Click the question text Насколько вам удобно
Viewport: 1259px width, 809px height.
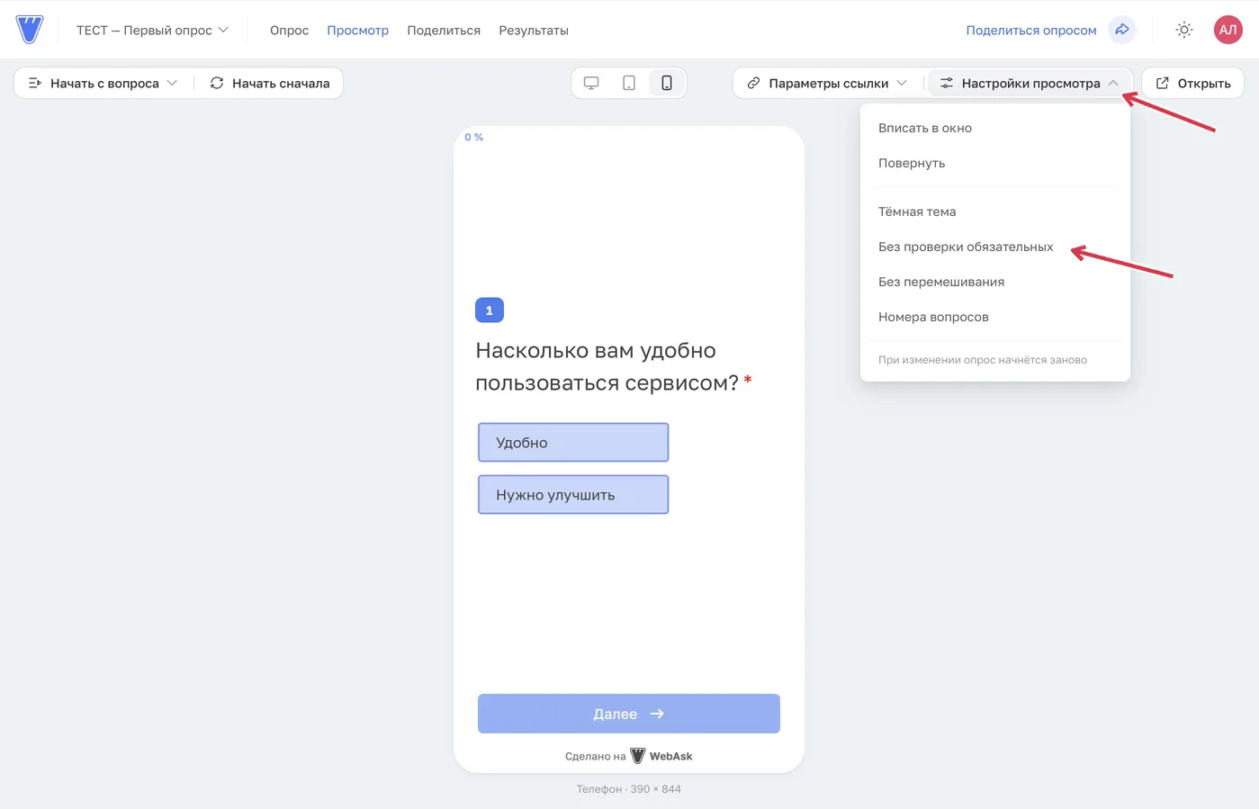coord(613,366)
